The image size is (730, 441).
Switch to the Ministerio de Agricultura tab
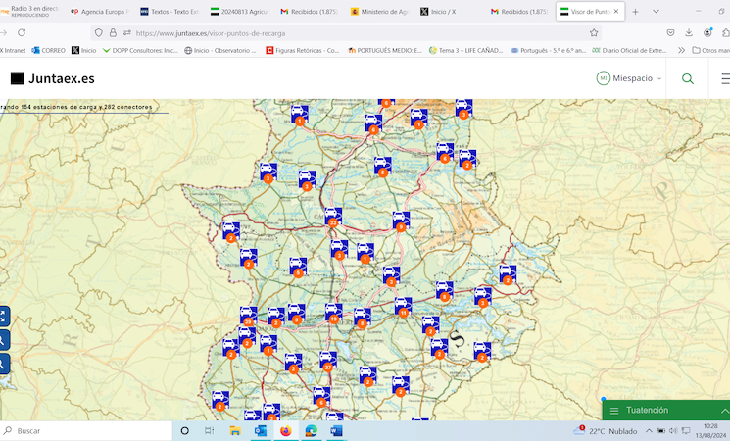[x=379, y=12]
